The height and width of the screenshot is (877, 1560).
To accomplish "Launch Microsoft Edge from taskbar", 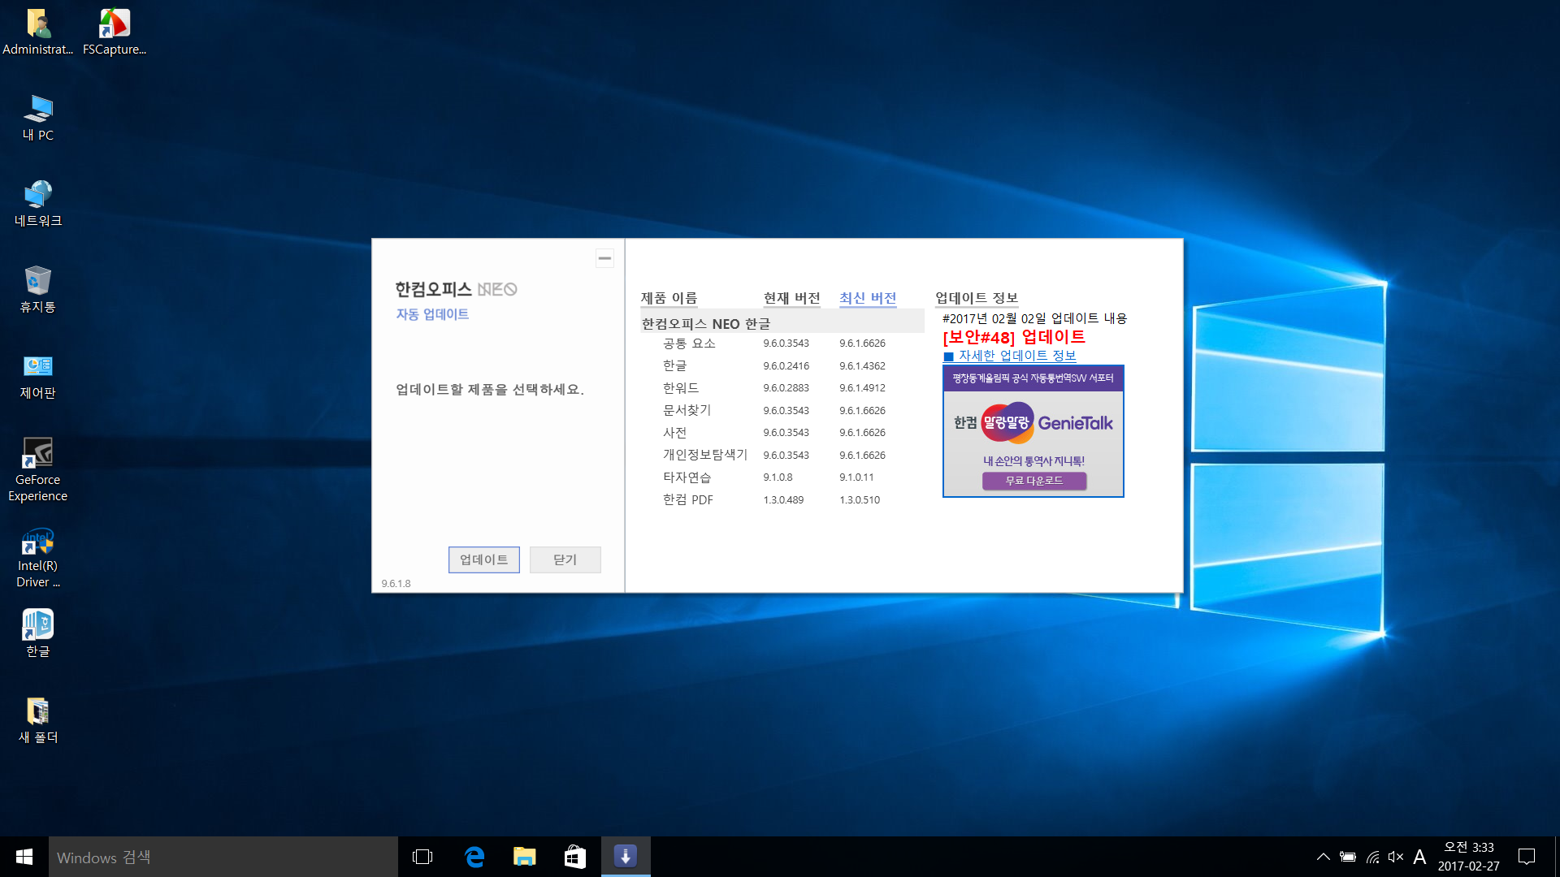I will click(474, 857).
